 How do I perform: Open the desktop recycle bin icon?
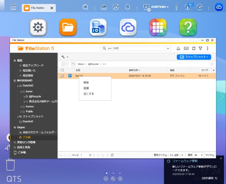tap(10, 165)
